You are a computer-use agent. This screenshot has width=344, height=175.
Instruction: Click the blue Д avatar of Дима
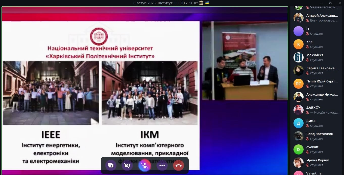(298, 123)
